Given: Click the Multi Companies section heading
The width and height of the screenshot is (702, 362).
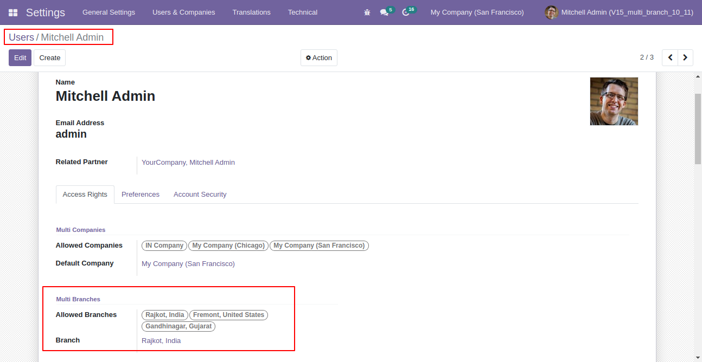Looking at the screenshot, I should [81, 230].
